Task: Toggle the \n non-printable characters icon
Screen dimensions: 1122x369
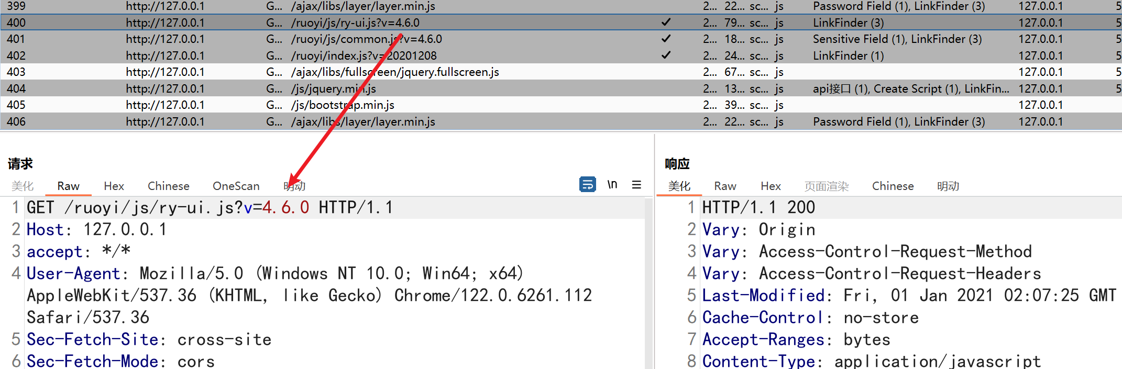Action: (612, 185)
